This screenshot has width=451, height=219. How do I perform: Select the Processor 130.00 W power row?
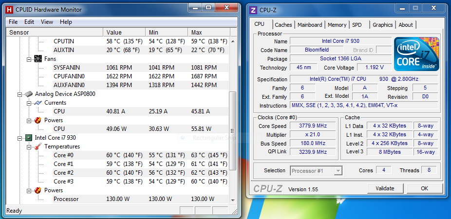pyautogui.click(x=141, y=199)
